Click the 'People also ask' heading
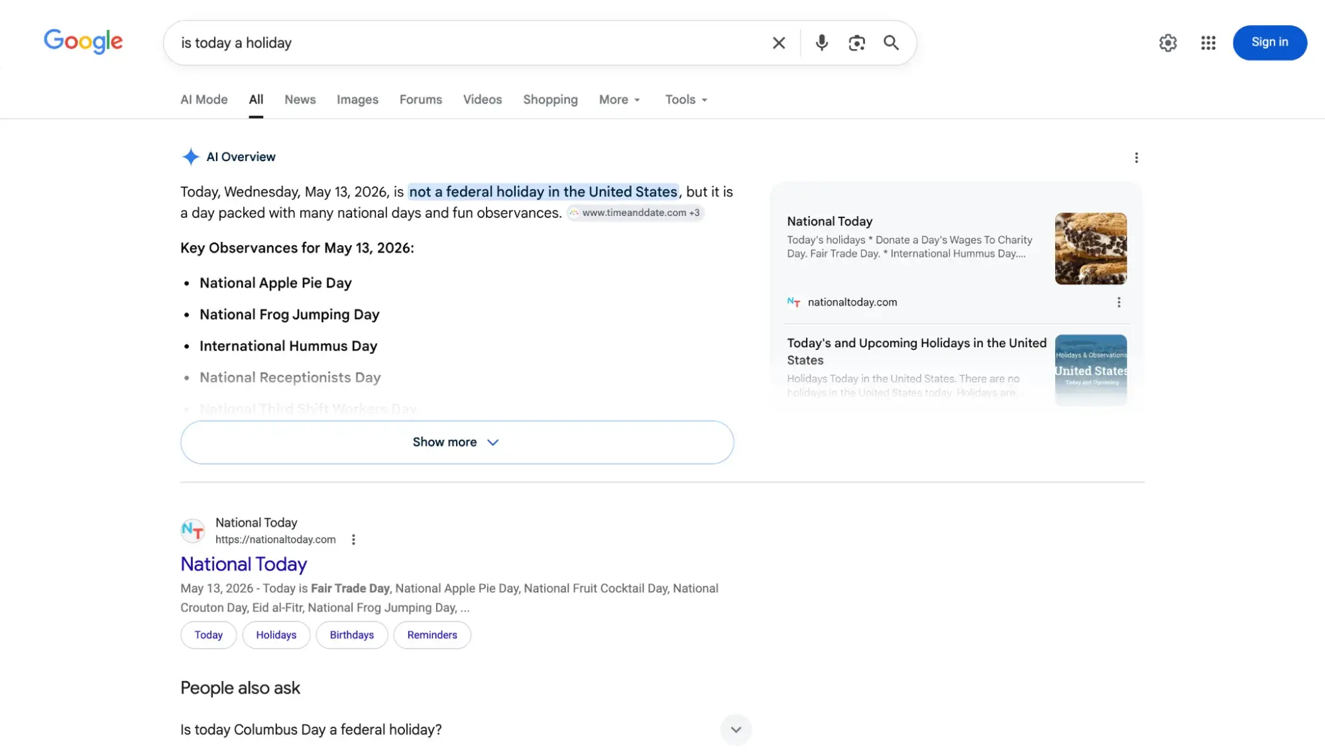This screenshot has height=752, width=1325. coord(240,688)
